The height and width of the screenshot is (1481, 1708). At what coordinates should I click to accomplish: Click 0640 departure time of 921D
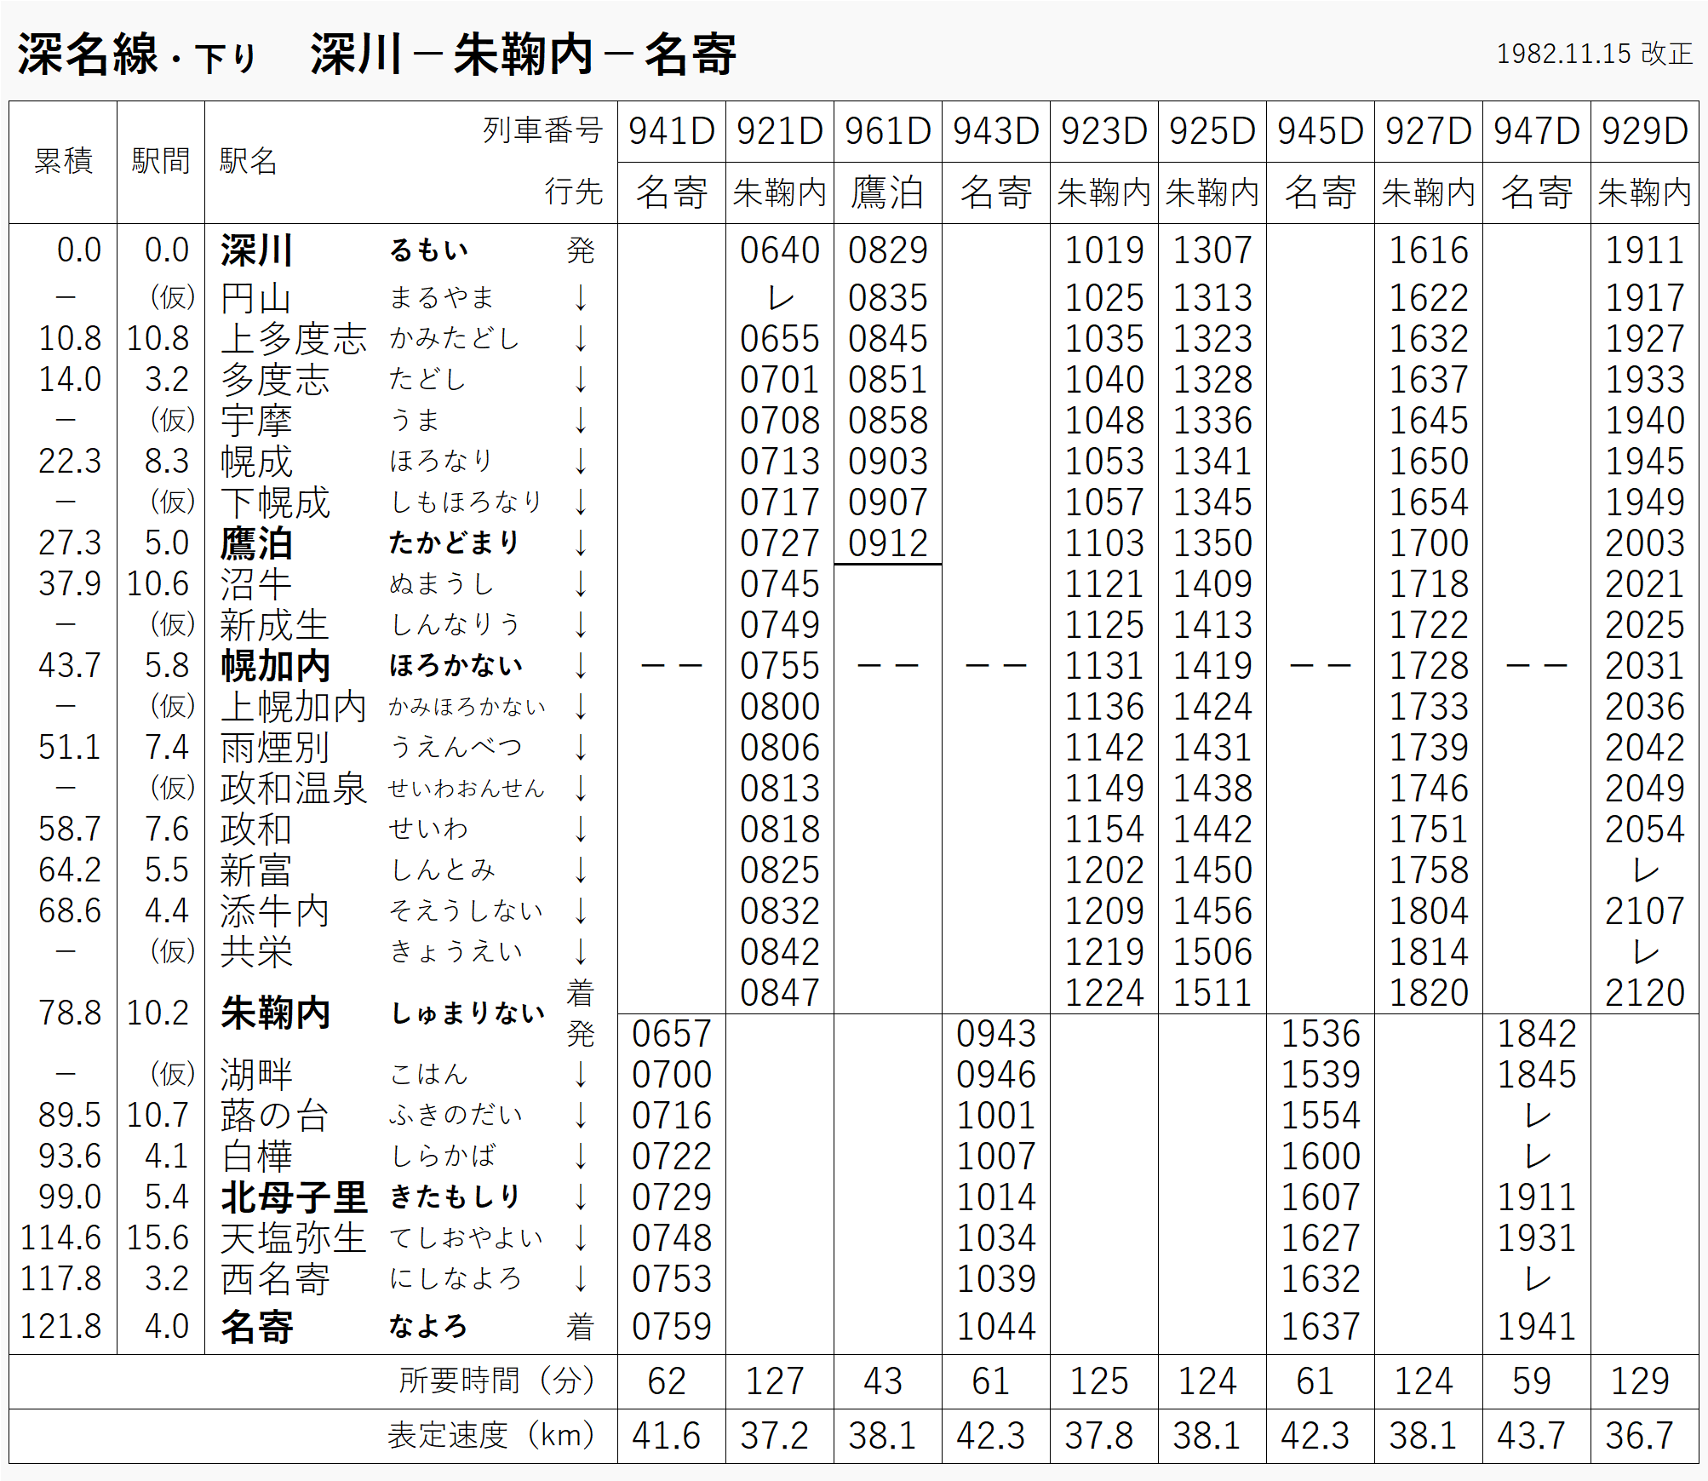(779, 250)
